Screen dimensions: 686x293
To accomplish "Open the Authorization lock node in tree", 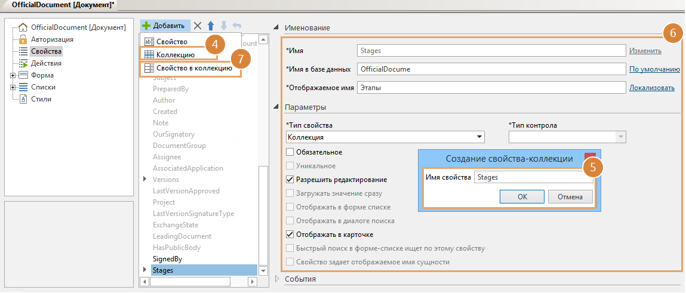I will (53, 39).
